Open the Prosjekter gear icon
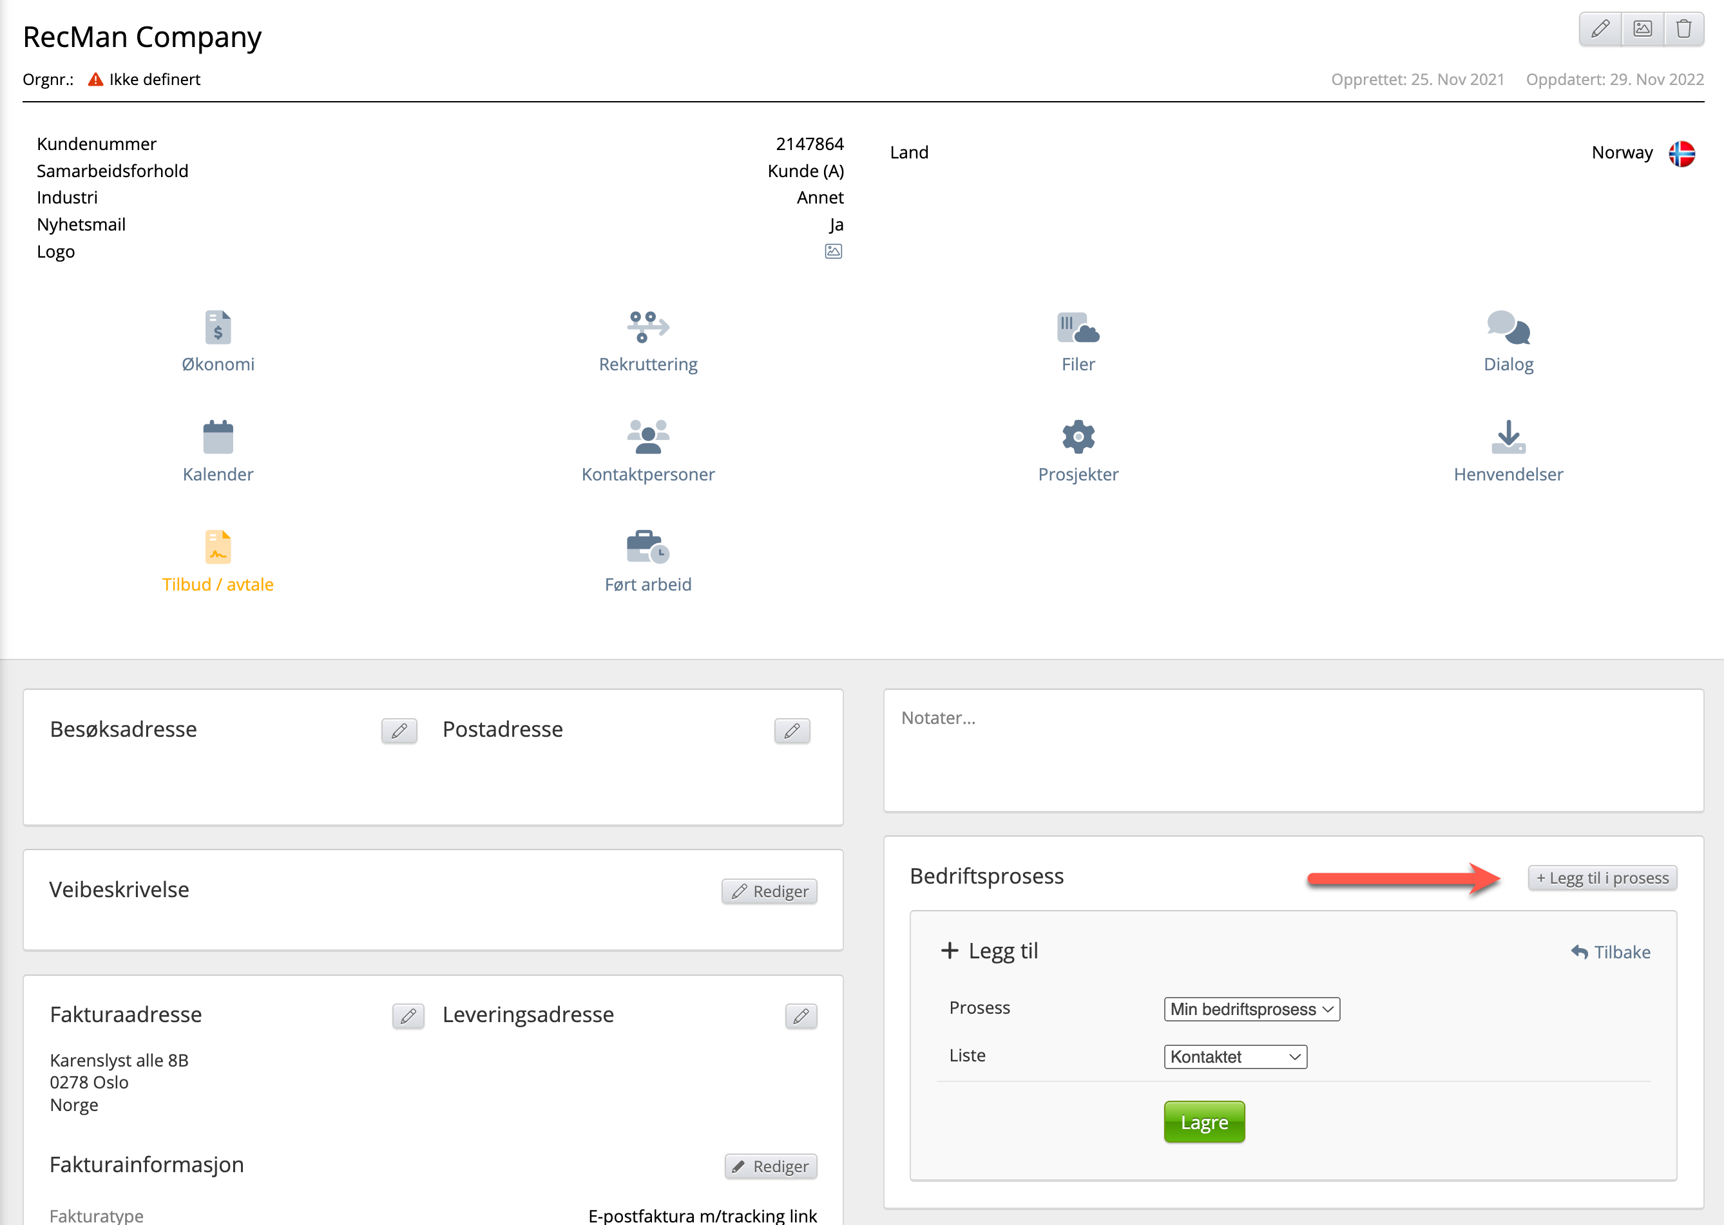The image size is (1724, 1225). pos(1077,437)
